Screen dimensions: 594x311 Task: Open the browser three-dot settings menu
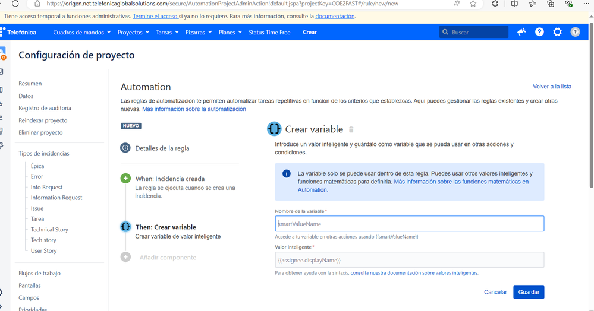point(586,4)
